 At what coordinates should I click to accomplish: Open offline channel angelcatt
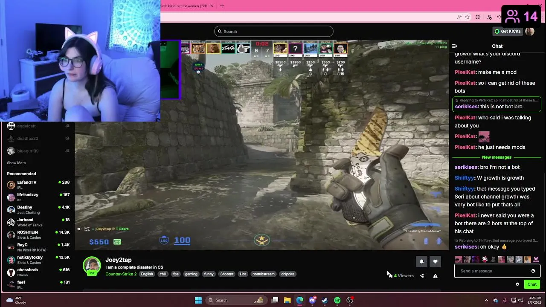coord(38,126)
